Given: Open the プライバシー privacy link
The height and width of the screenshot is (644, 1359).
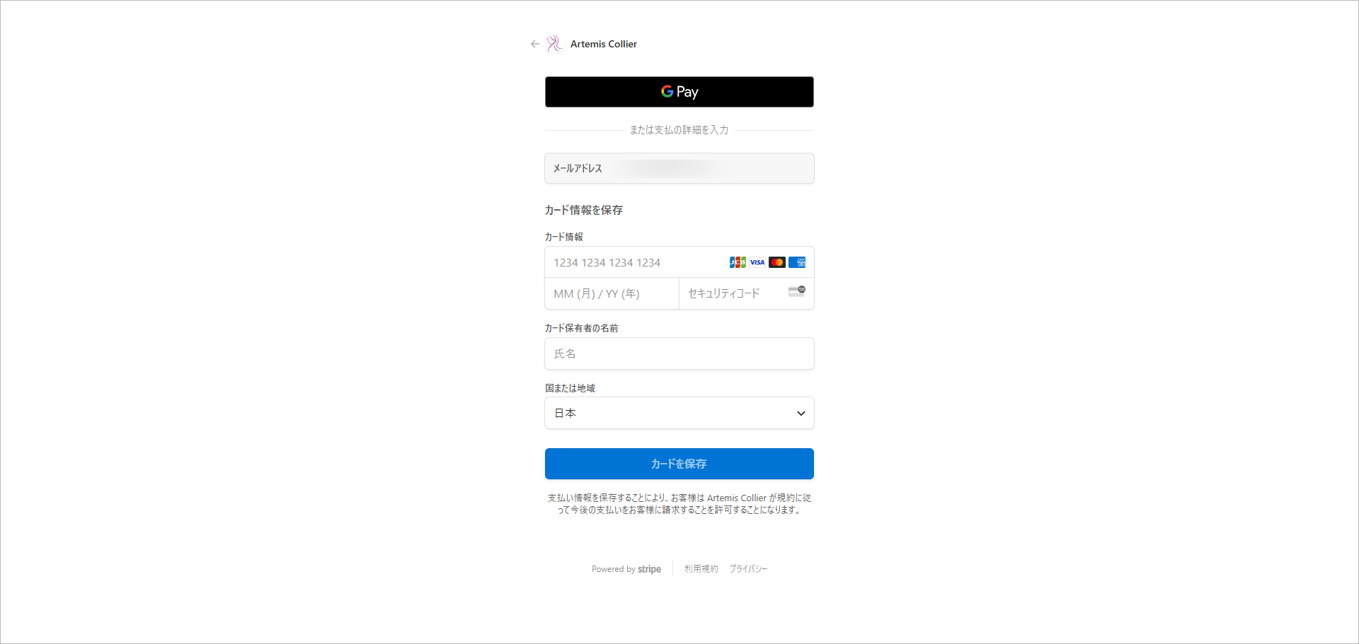Looking at the screenshot, I should (x=748, y=569).
